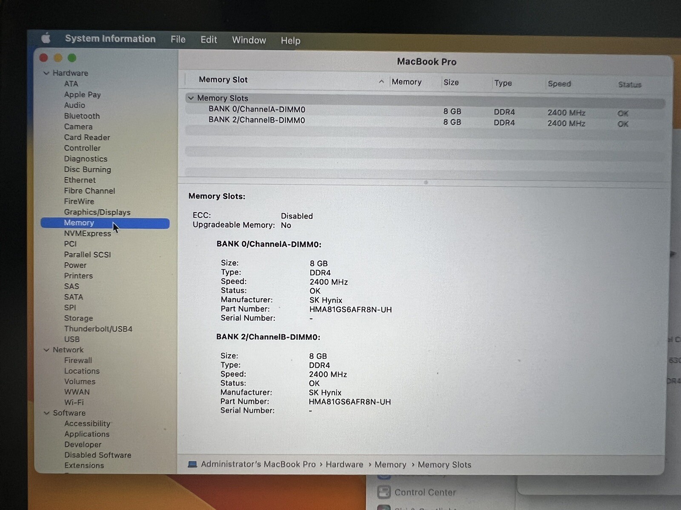Click the Speed column header
Image resolution: width=681 pixels, height=510 pixels.
click(x=559, y=84)
